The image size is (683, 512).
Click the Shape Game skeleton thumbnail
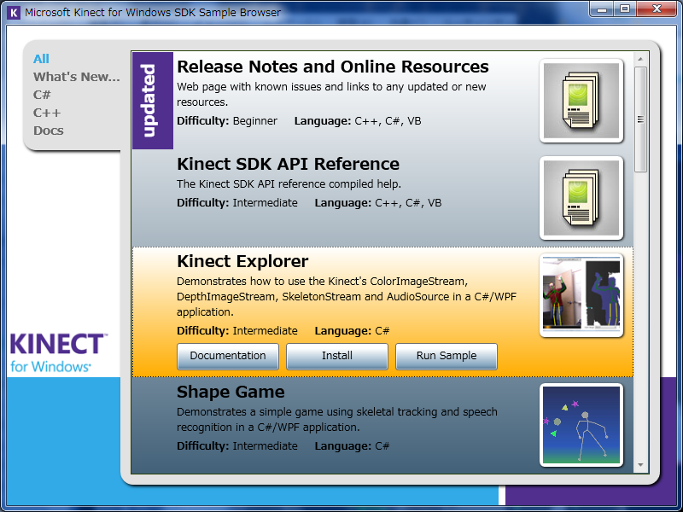coord(581,425)
